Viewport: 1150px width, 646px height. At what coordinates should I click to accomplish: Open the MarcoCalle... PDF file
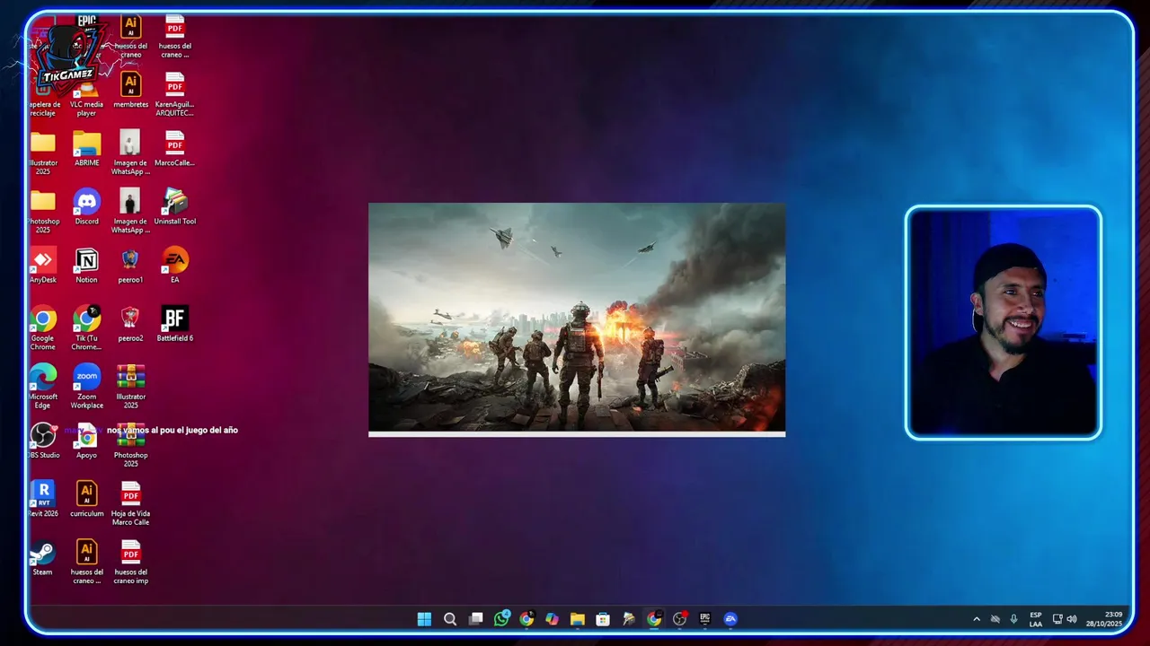coord(174,149)
